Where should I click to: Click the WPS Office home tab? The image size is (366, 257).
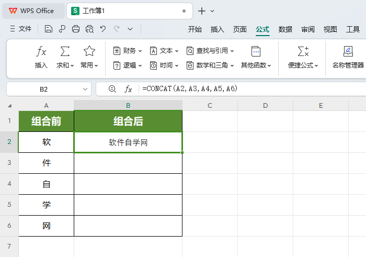(33, 11)
